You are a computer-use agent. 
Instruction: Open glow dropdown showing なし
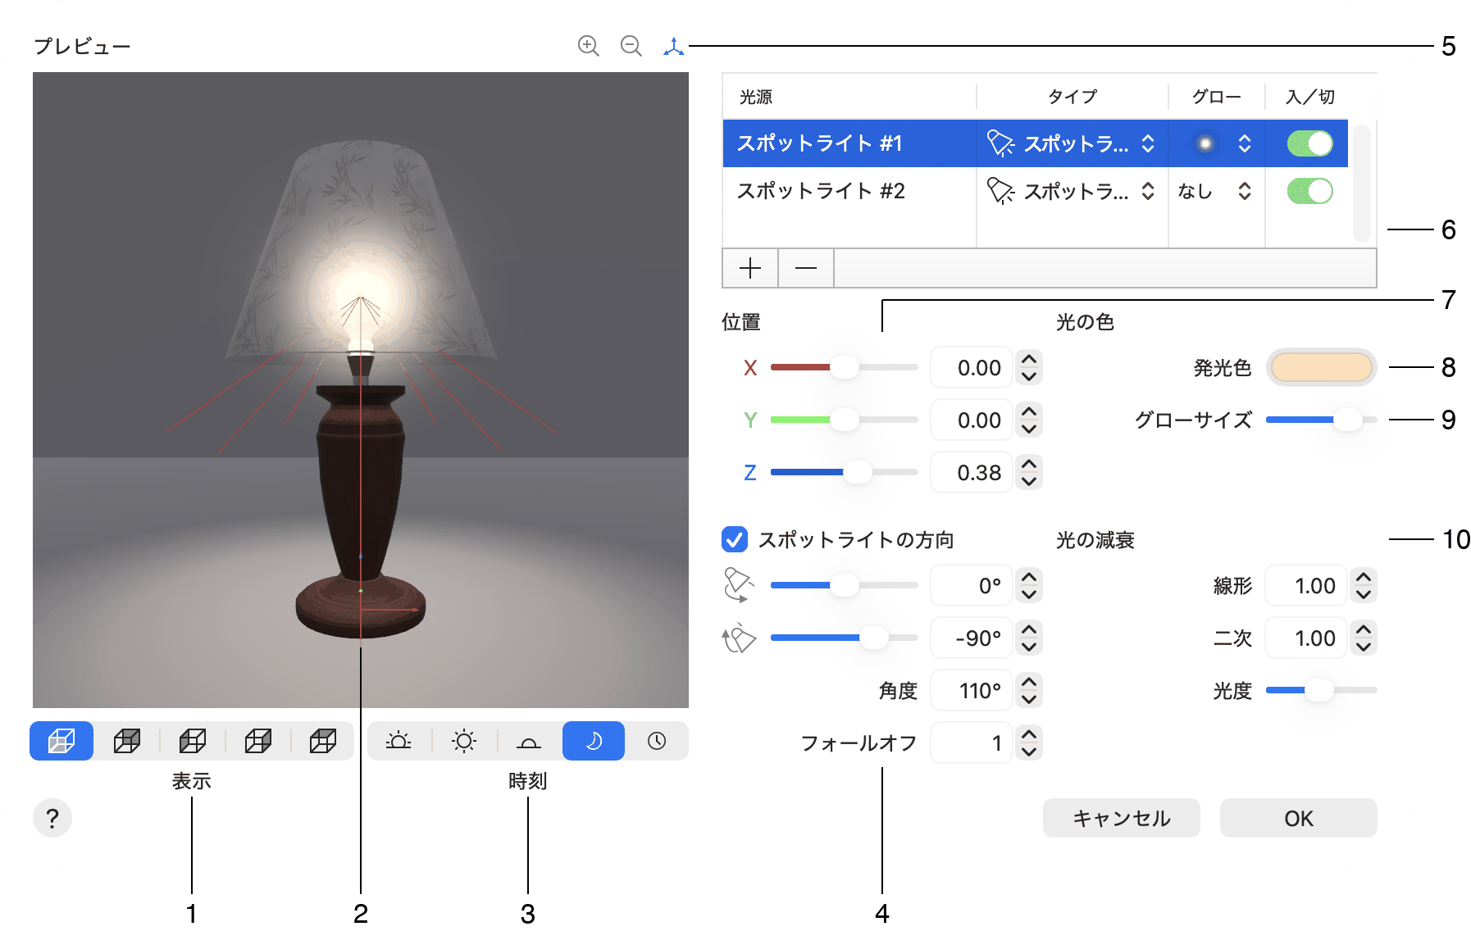click(1217, 191)
